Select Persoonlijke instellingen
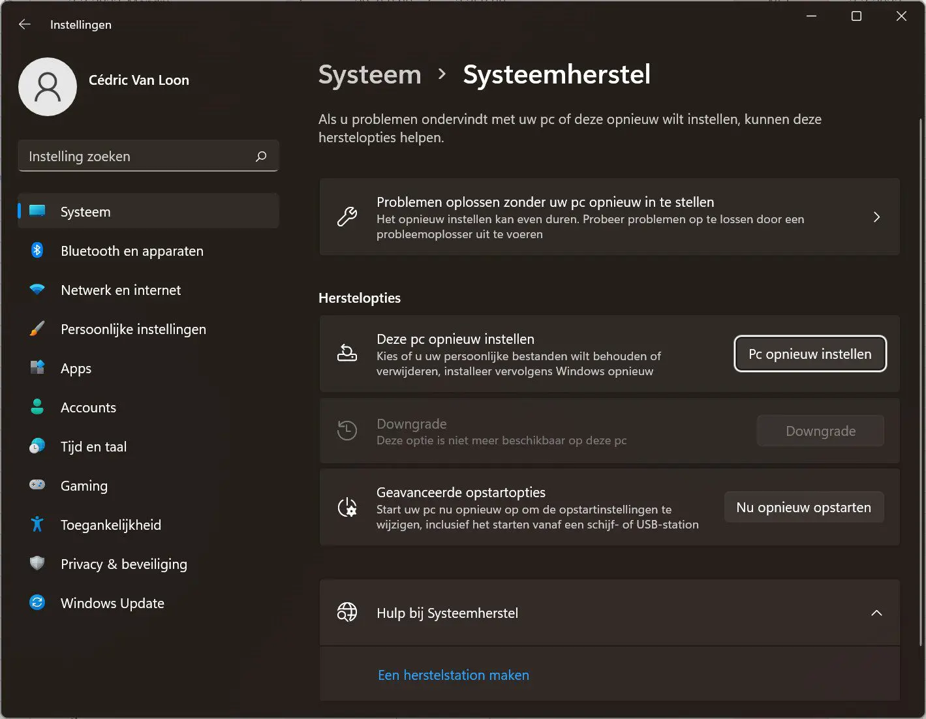Viewport: 926px width, 719px height. (149, 329)
